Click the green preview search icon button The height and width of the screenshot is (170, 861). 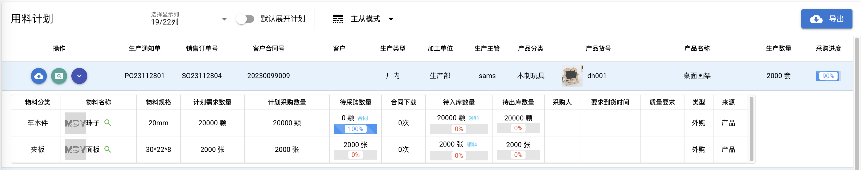59,76
